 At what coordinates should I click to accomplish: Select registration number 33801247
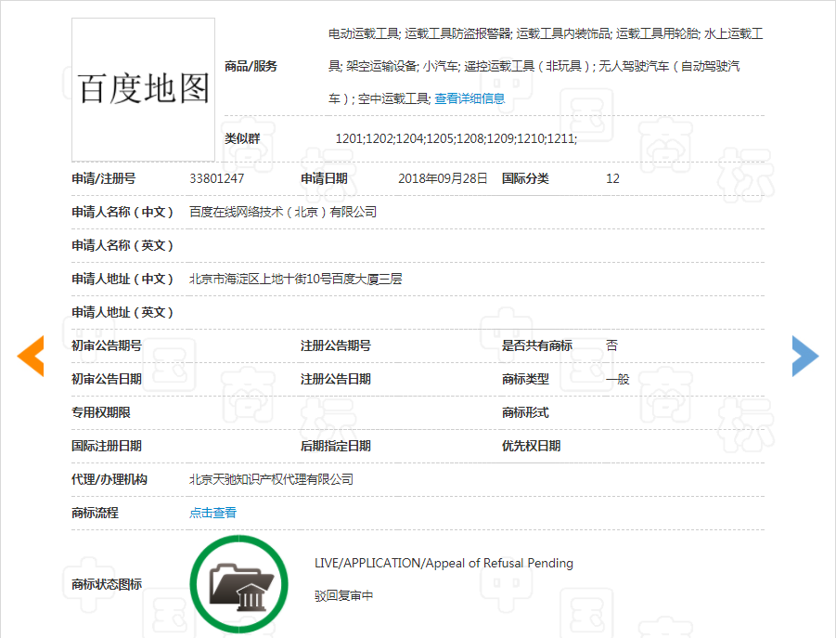pyautogui.click(x=216, y=178)
